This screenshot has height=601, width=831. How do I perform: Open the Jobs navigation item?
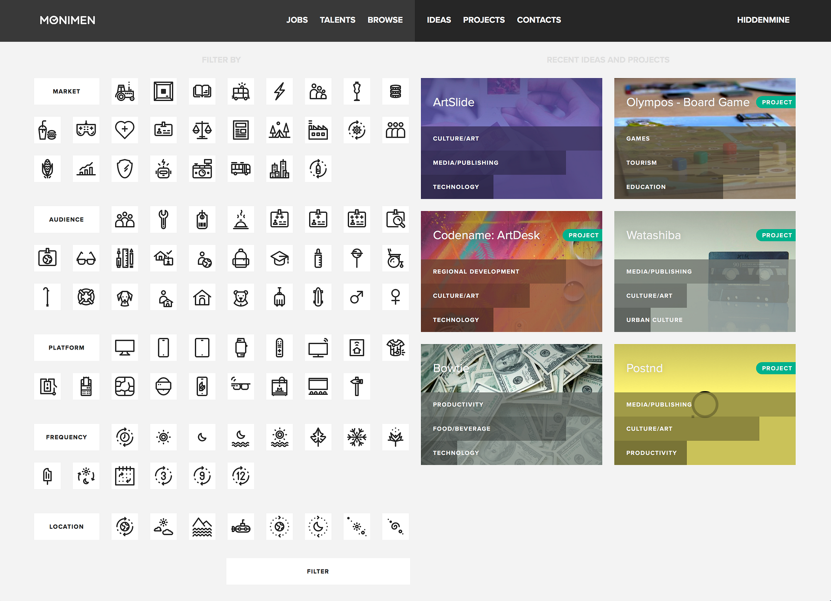click(297, 20)
